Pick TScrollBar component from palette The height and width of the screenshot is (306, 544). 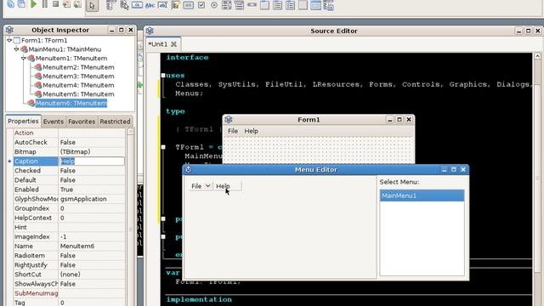252,5
